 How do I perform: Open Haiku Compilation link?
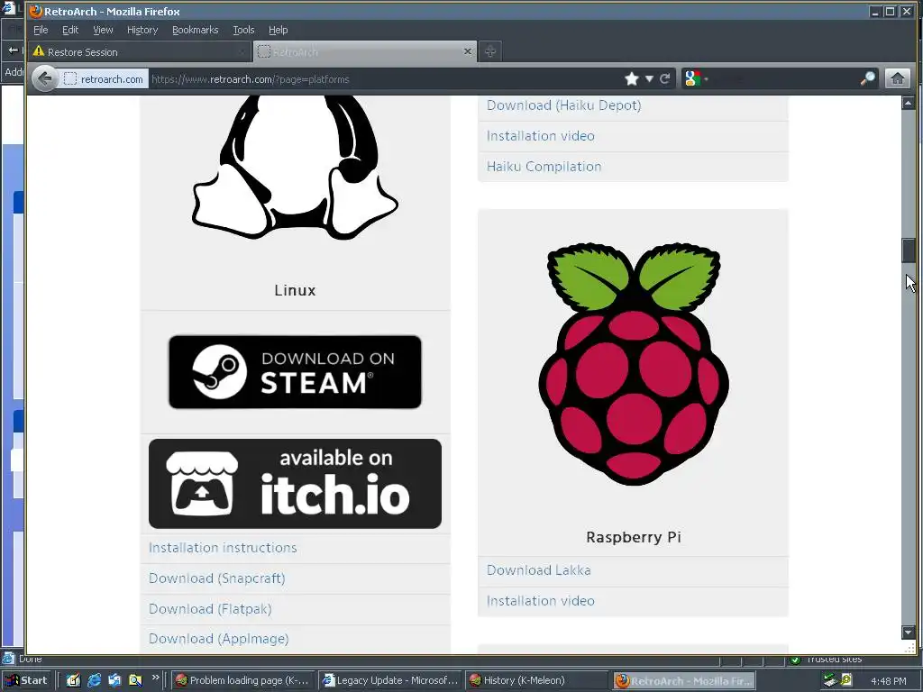[x=544, y=167]
